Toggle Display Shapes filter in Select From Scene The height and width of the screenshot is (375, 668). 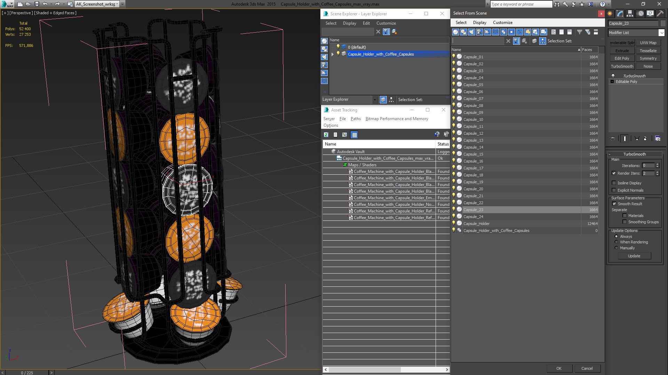pyautogui.click(x=463, y=32)
